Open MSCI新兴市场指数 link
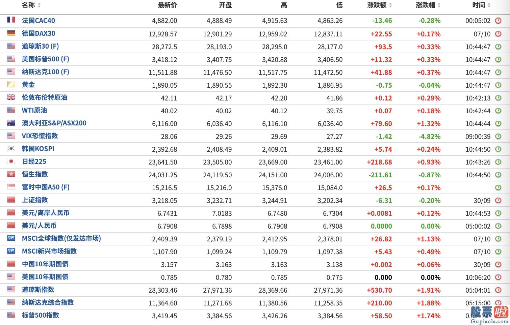 click(x=49, y=251)
